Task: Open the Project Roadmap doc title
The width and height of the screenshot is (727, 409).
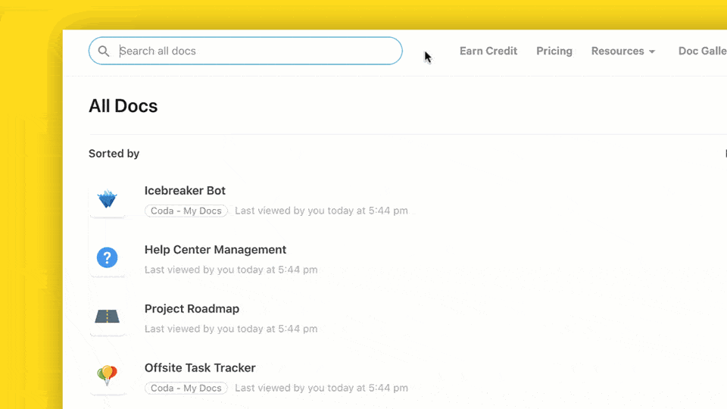Action: (192, 309)
